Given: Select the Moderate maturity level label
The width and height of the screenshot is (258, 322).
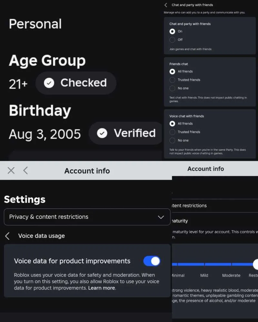Looking at the screenshot, I should [231, 275].
